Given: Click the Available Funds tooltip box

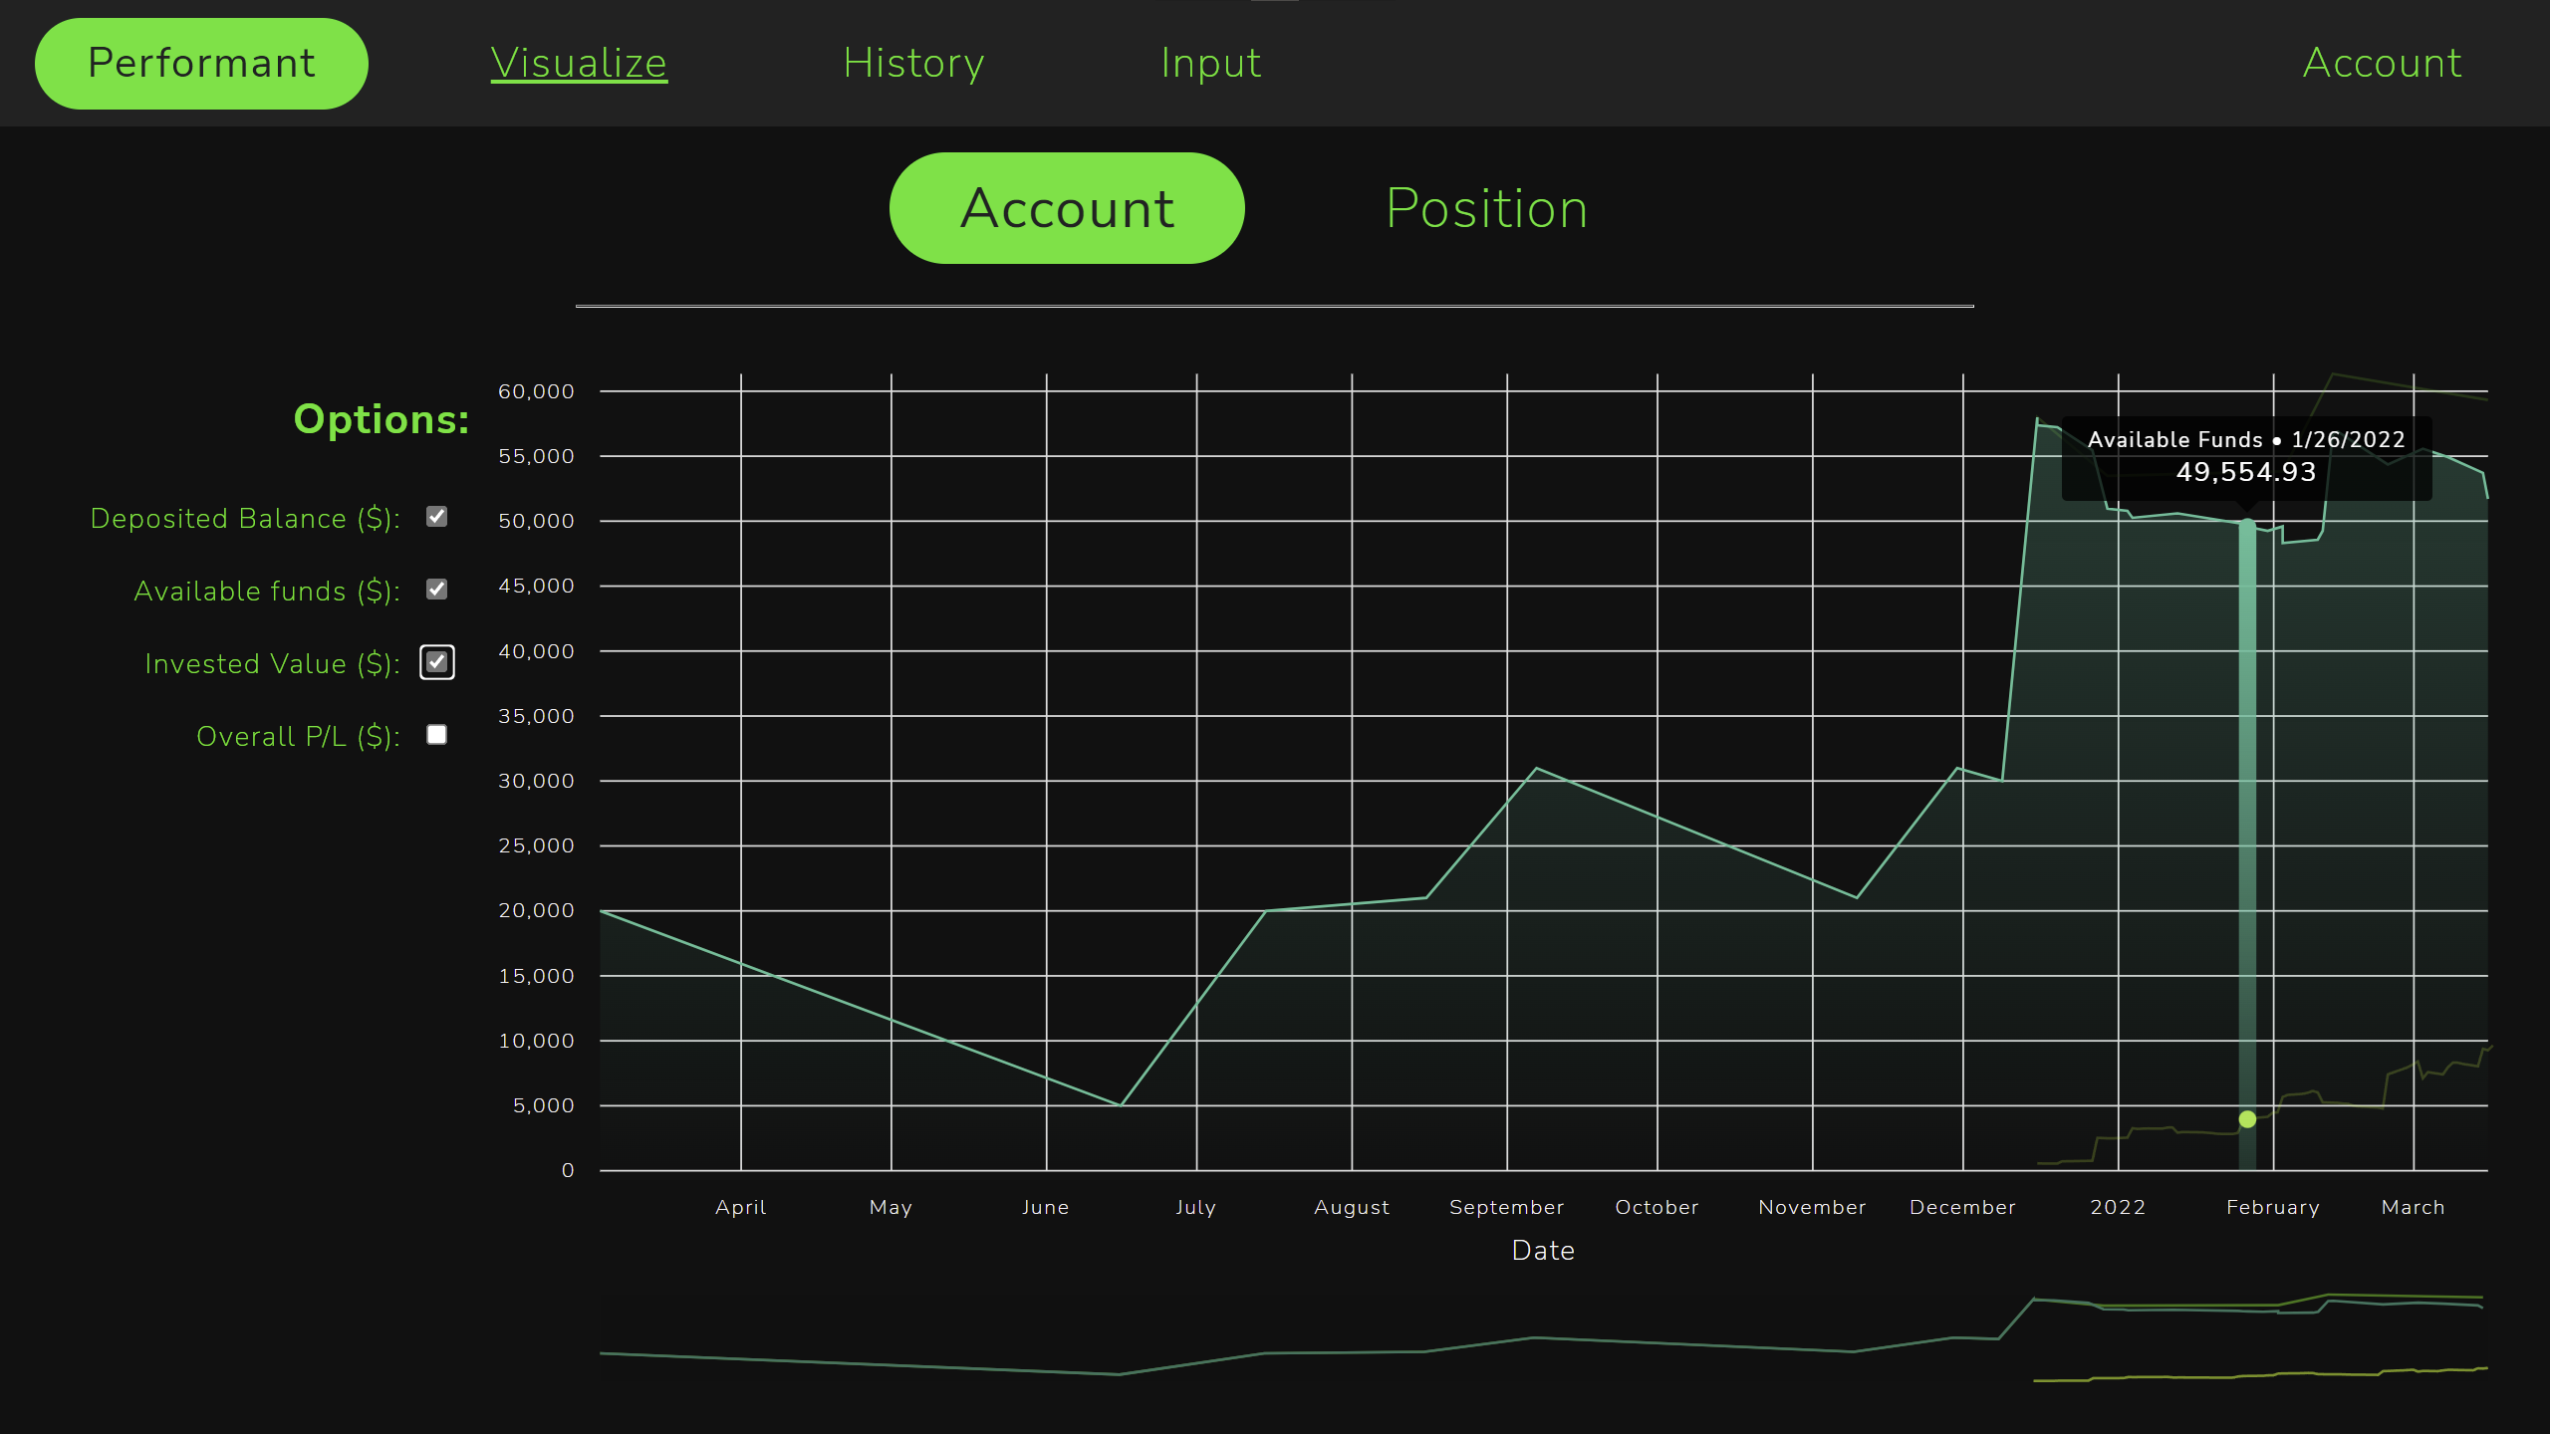Looking at the screenshot, I should point(2246,458).
